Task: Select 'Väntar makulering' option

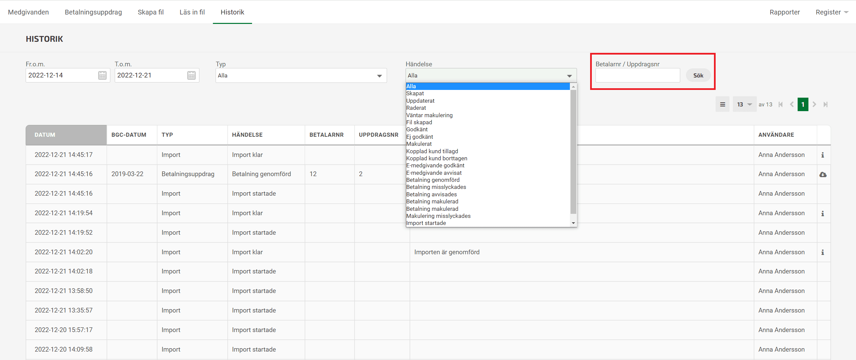Action: pyautogui.click(x=488, y=115)
